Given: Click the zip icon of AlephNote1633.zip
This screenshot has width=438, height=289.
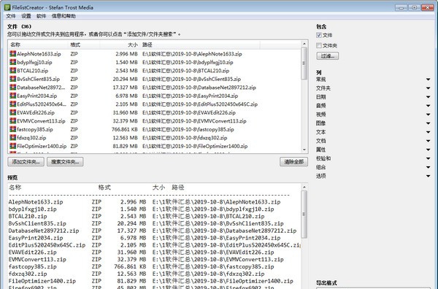Looking at the screenshot, I should point(12,53).
